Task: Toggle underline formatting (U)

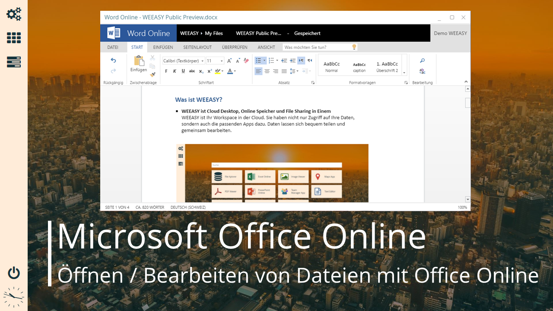Action: [x=183, y=71]
